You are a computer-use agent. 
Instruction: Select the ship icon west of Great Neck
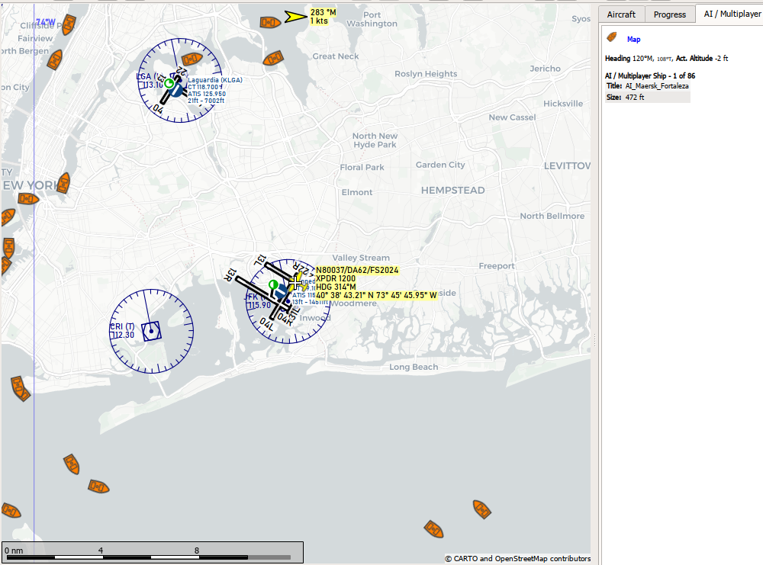[x=273, y=59]
